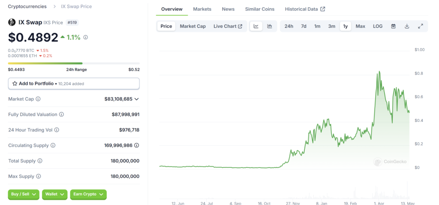Click info icon beside Fully Diluted Valuation

coord(61,114)
